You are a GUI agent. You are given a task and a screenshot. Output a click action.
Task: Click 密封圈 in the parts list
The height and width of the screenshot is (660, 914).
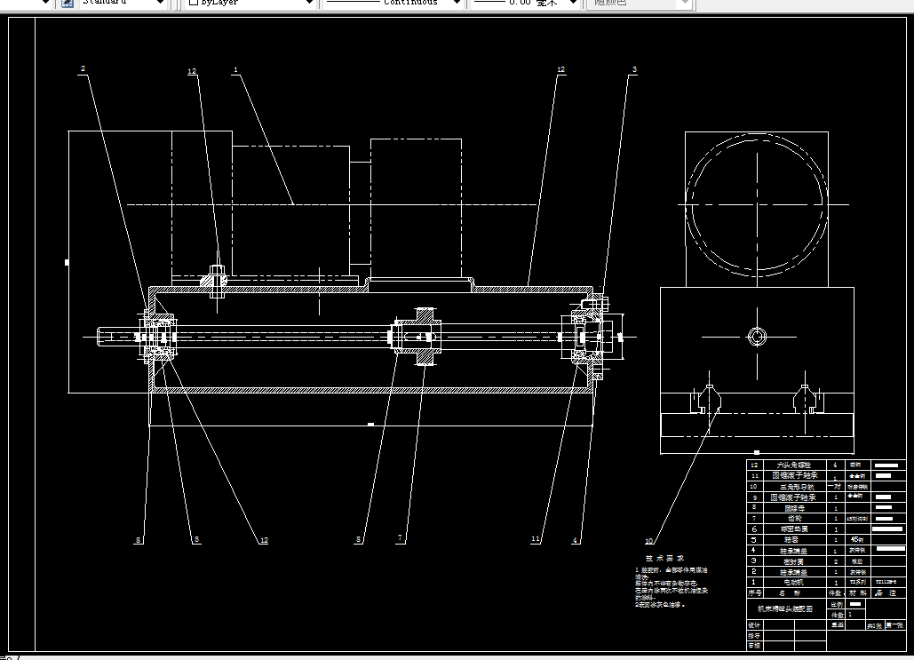793,561
